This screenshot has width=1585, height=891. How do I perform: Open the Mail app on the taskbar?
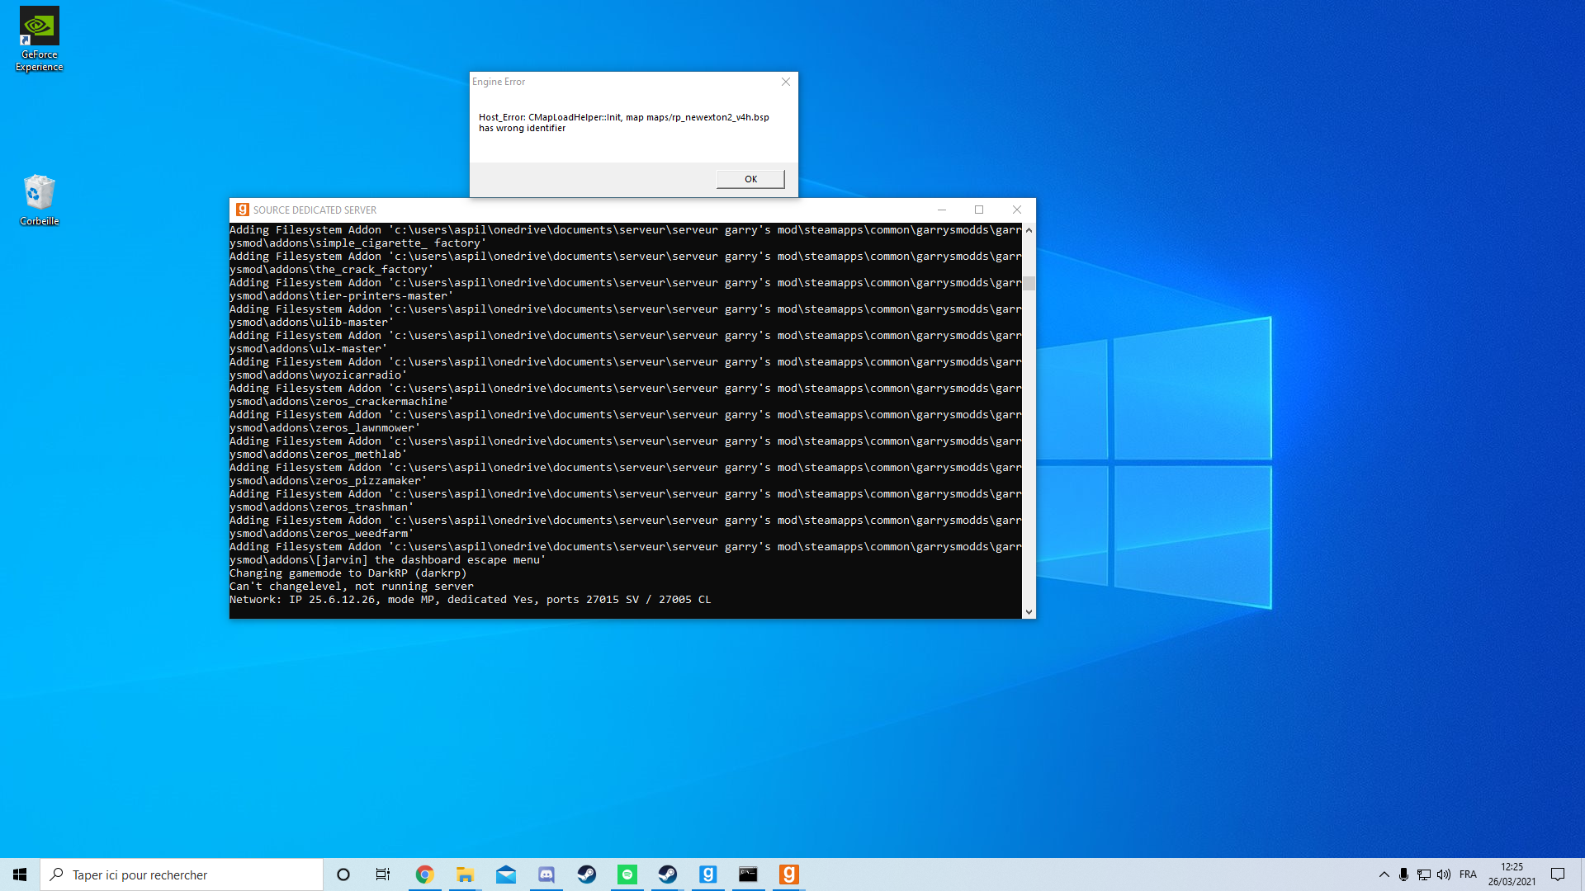505,874
